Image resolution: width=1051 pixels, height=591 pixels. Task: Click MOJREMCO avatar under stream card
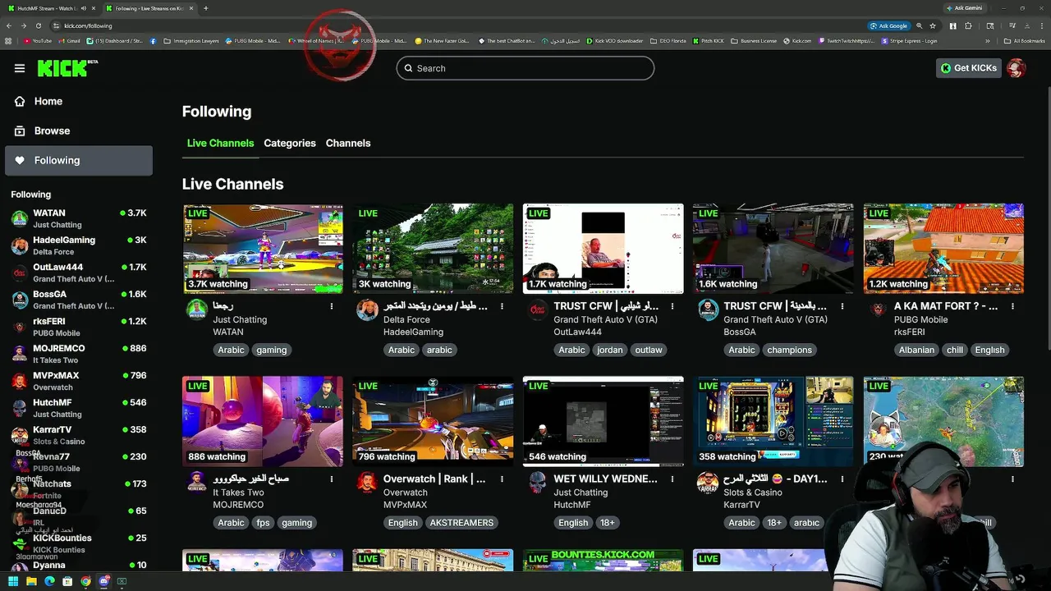click(x=197, y=482)
